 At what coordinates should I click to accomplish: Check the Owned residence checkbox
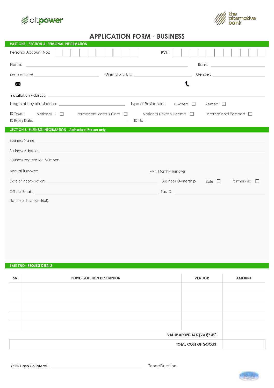194,104
